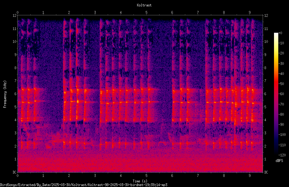Click the 9 second mark on bottom time axis
The height and width of the screenshot is (187, 289).
click(250, 176)
